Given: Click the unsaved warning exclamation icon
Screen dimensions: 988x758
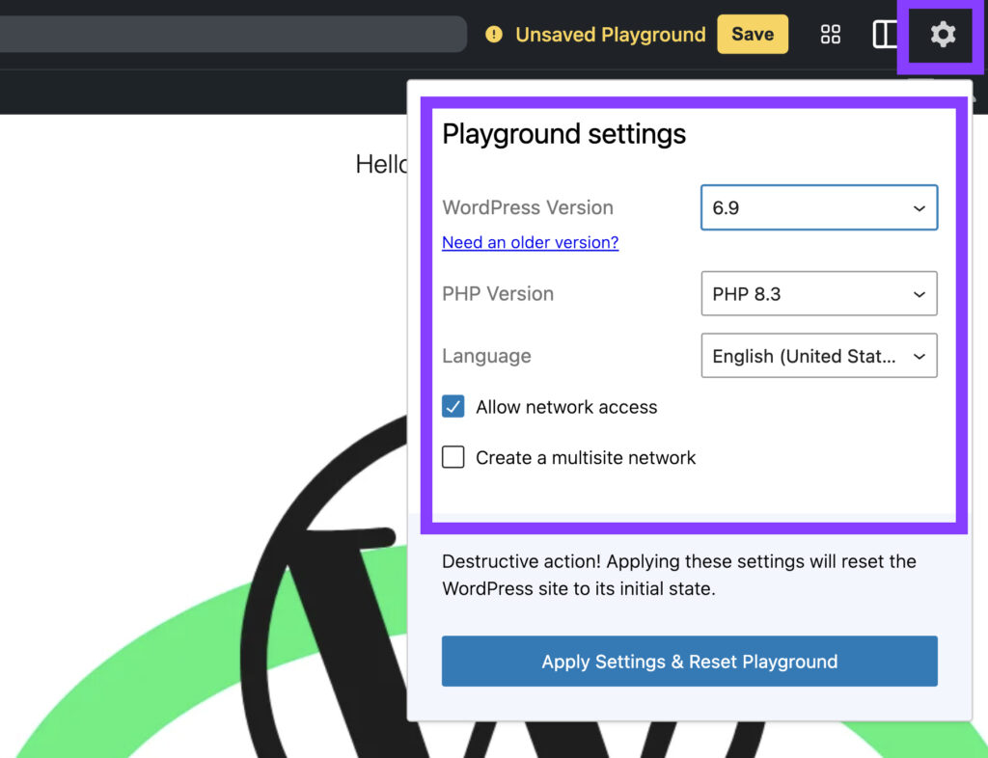Looking at the screenshot, I should [494, 34].
